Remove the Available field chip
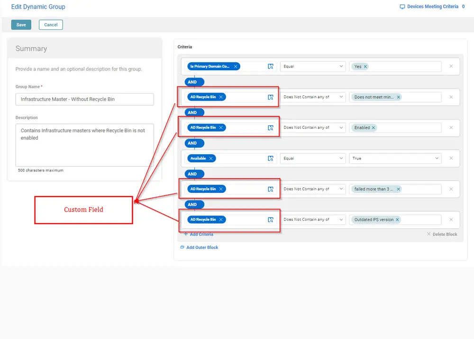The height and width of the screenshot is (339, 474). [211, 158]
